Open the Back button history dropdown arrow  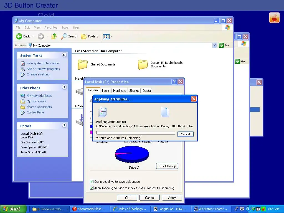pyautogui.click(x=33, y=36)
